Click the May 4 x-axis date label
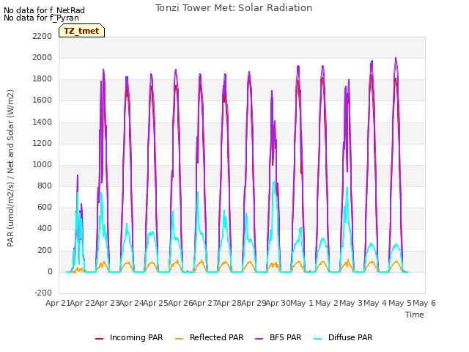Image resolution: width=469 pixels, height=352 pixels. (376, 303)
